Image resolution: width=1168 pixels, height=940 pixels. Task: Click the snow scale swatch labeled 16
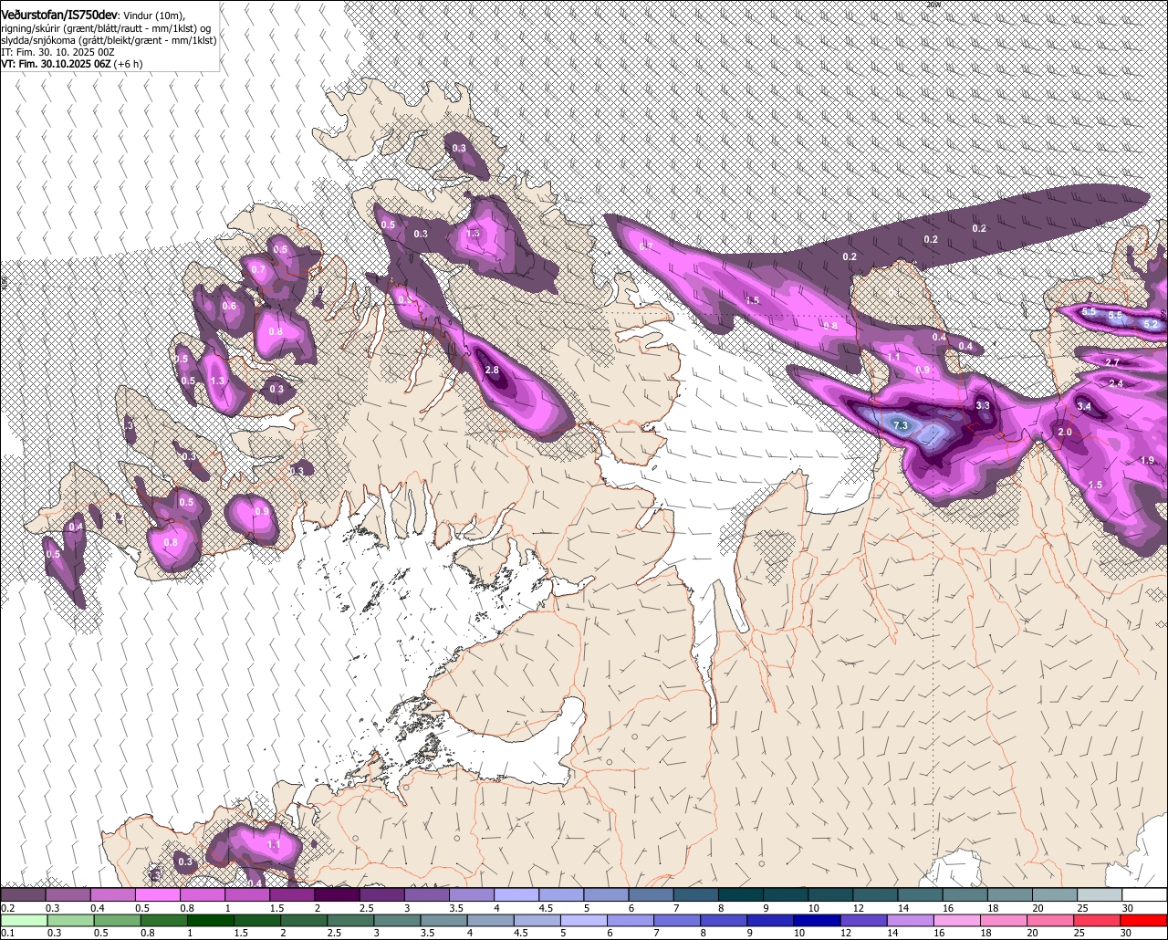tap(965, 895)
